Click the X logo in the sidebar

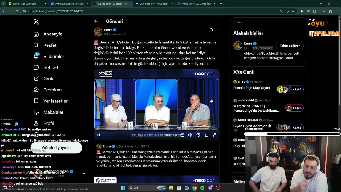(36, 22)
